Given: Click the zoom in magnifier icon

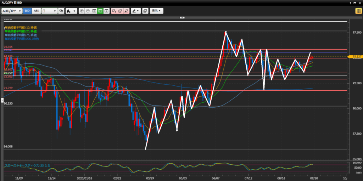Looking at the screenshot, I should tap(82, 11).
